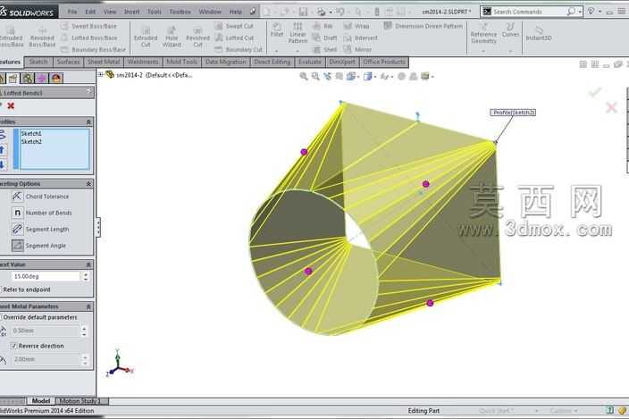The height and width of the screenshot is (419, 629).
Task: Open the Tools menu
Action: click(155, 12)
